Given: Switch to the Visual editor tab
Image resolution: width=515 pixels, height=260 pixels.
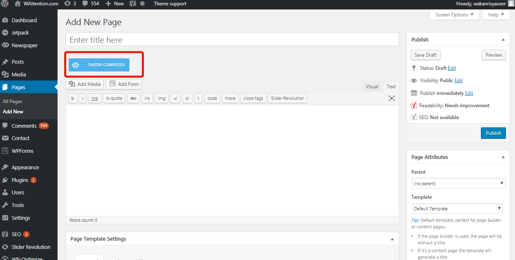Looking at the screenshot, I should point(372,87).
